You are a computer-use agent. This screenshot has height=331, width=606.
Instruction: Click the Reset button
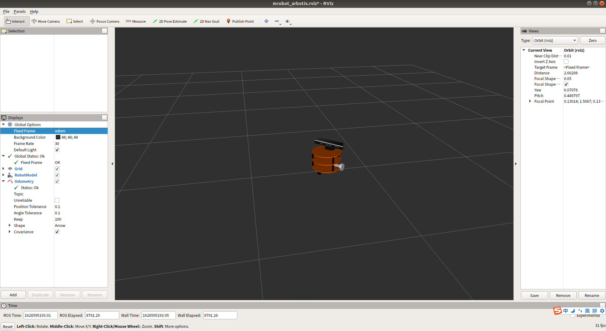[x=8, y=327]
